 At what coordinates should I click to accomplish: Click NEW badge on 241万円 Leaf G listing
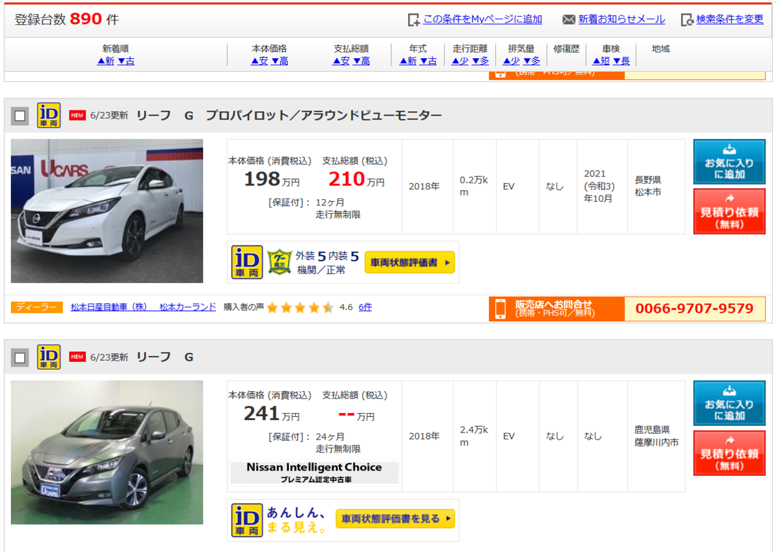click(x=78, y=357)
